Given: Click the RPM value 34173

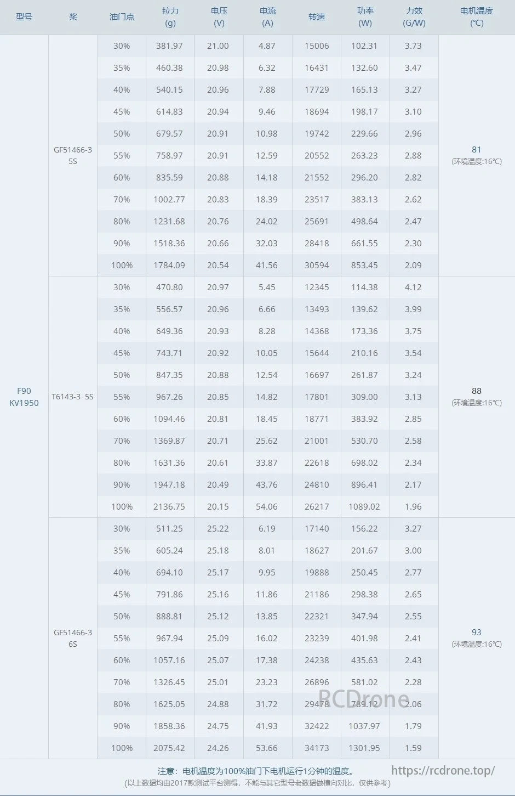Looking at the screenshot, I should click(x=317, y=748).
